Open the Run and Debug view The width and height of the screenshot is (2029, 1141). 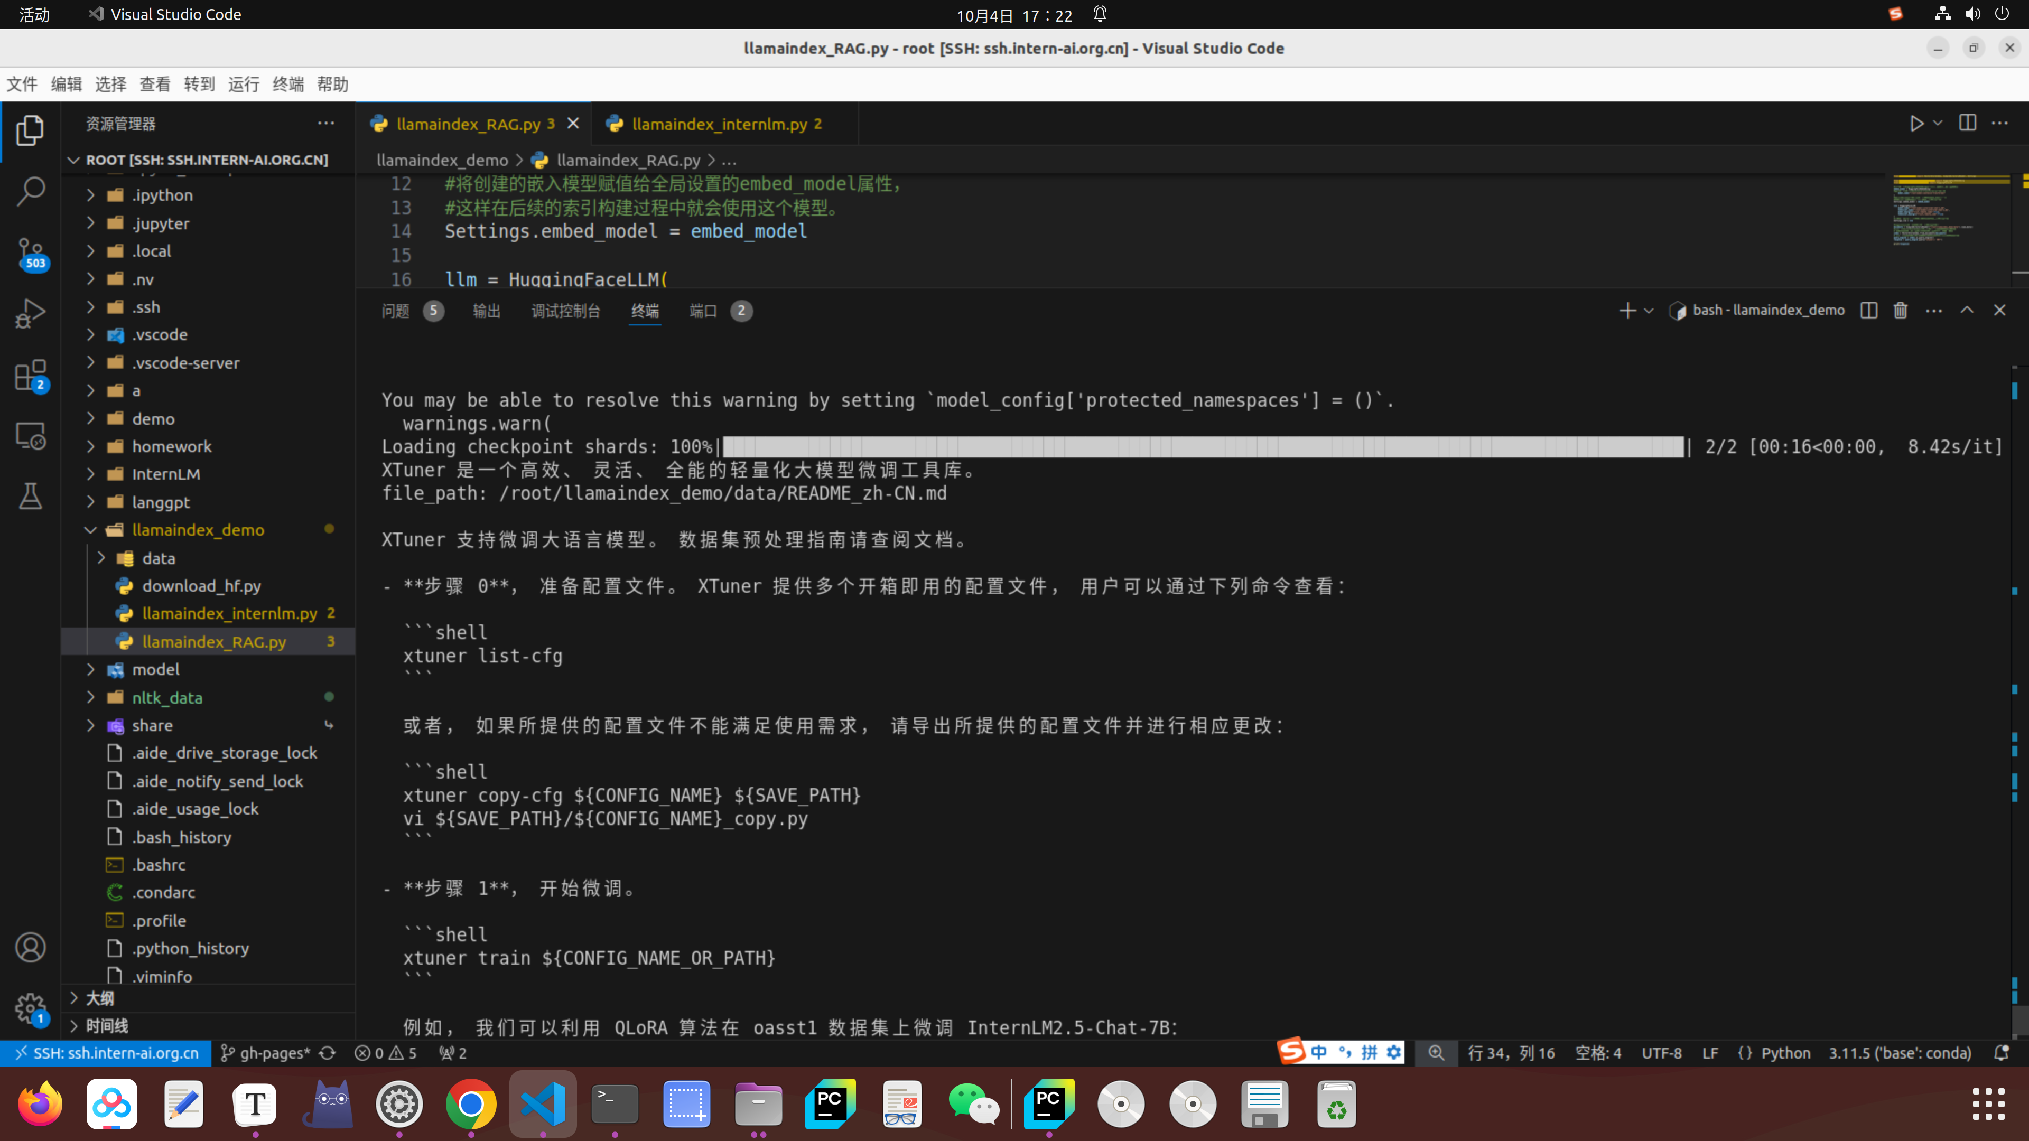pyautogui.click(x=30, y=313)
